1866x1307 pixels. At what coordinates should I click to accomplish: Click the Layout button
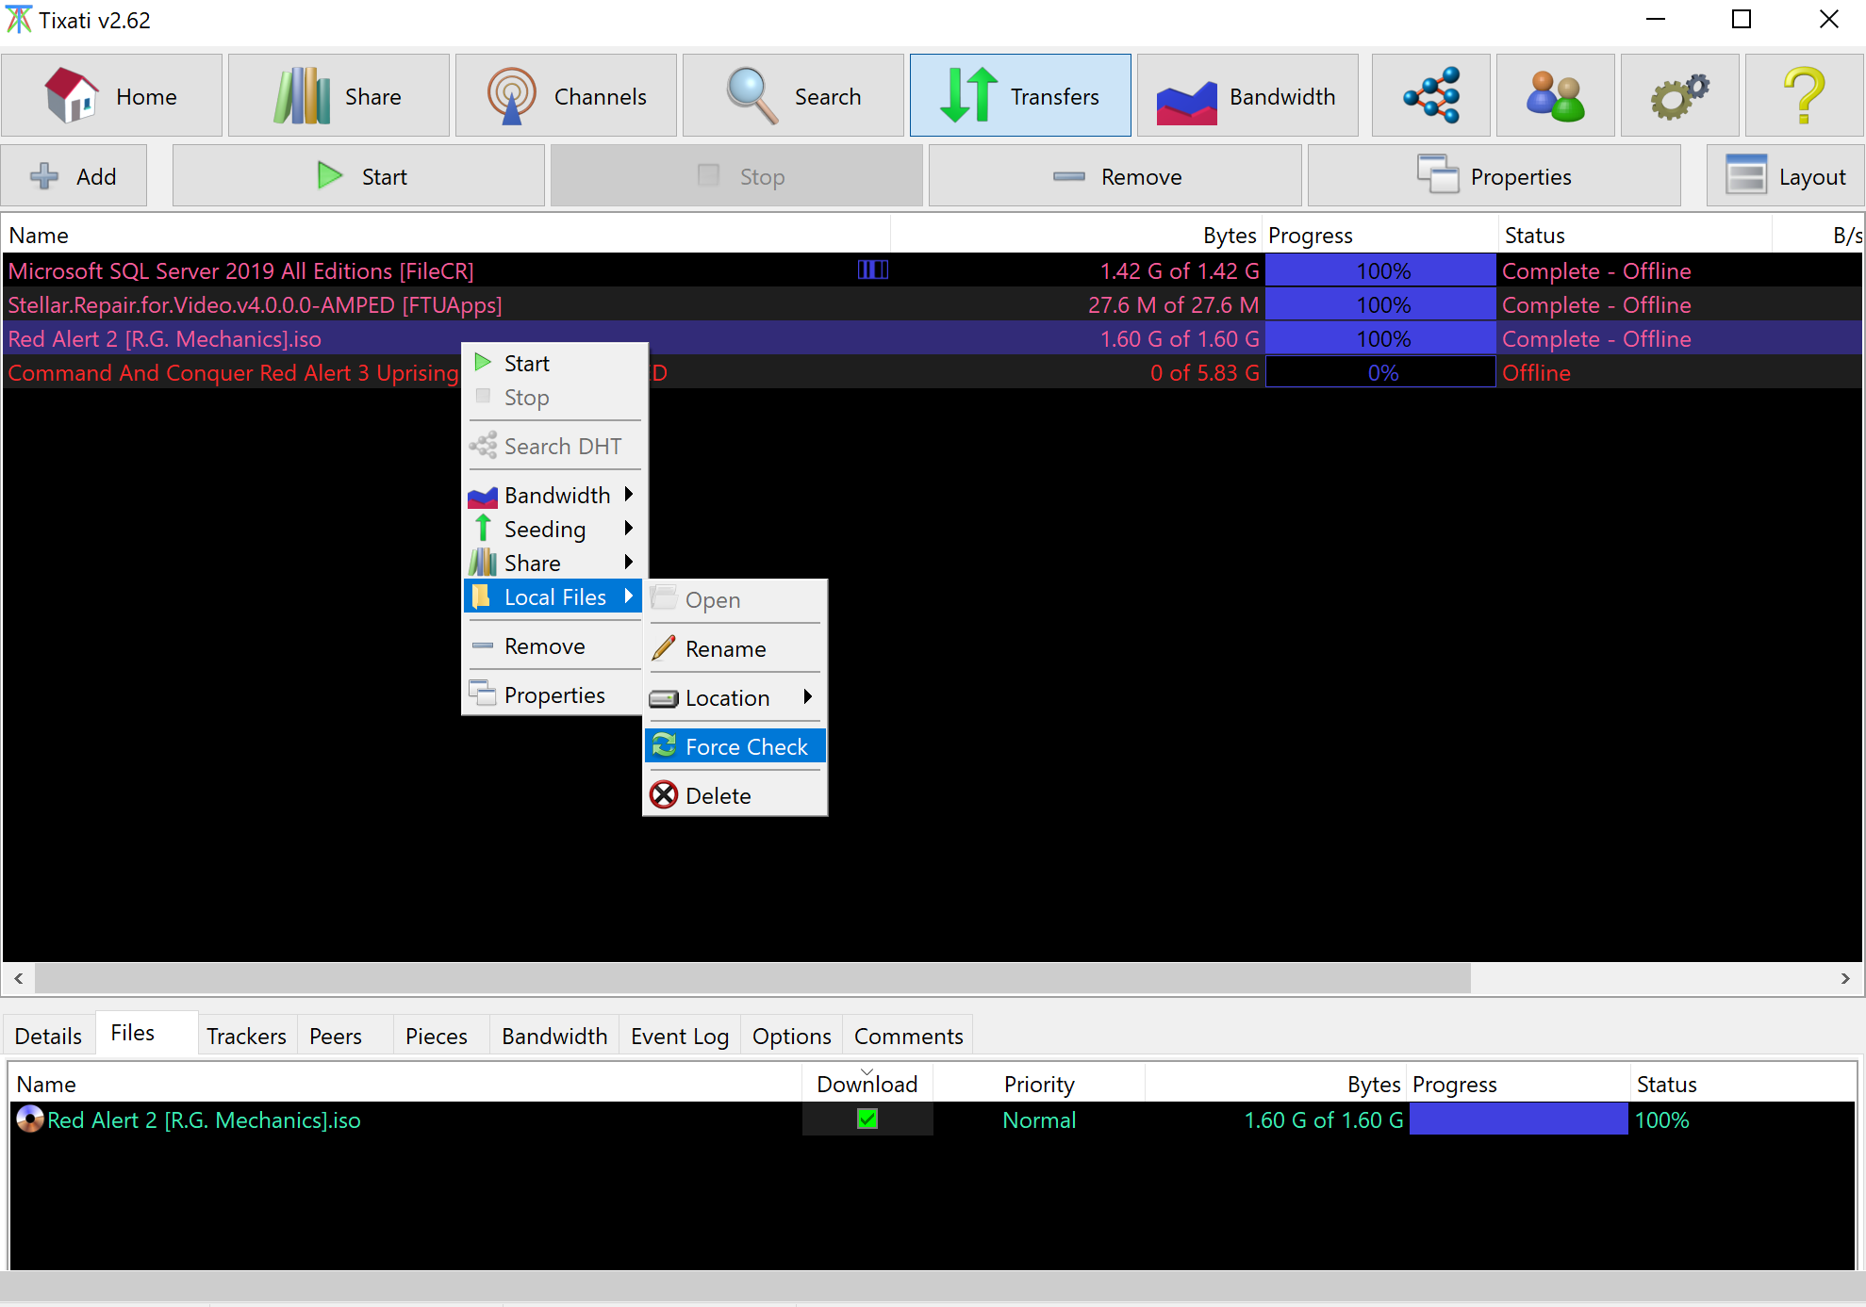point(1785,176)
